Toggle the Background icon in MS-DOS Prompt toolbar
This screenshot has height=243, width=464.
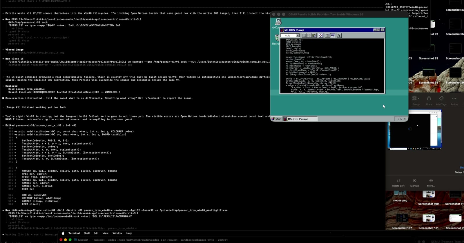point(332,35)
